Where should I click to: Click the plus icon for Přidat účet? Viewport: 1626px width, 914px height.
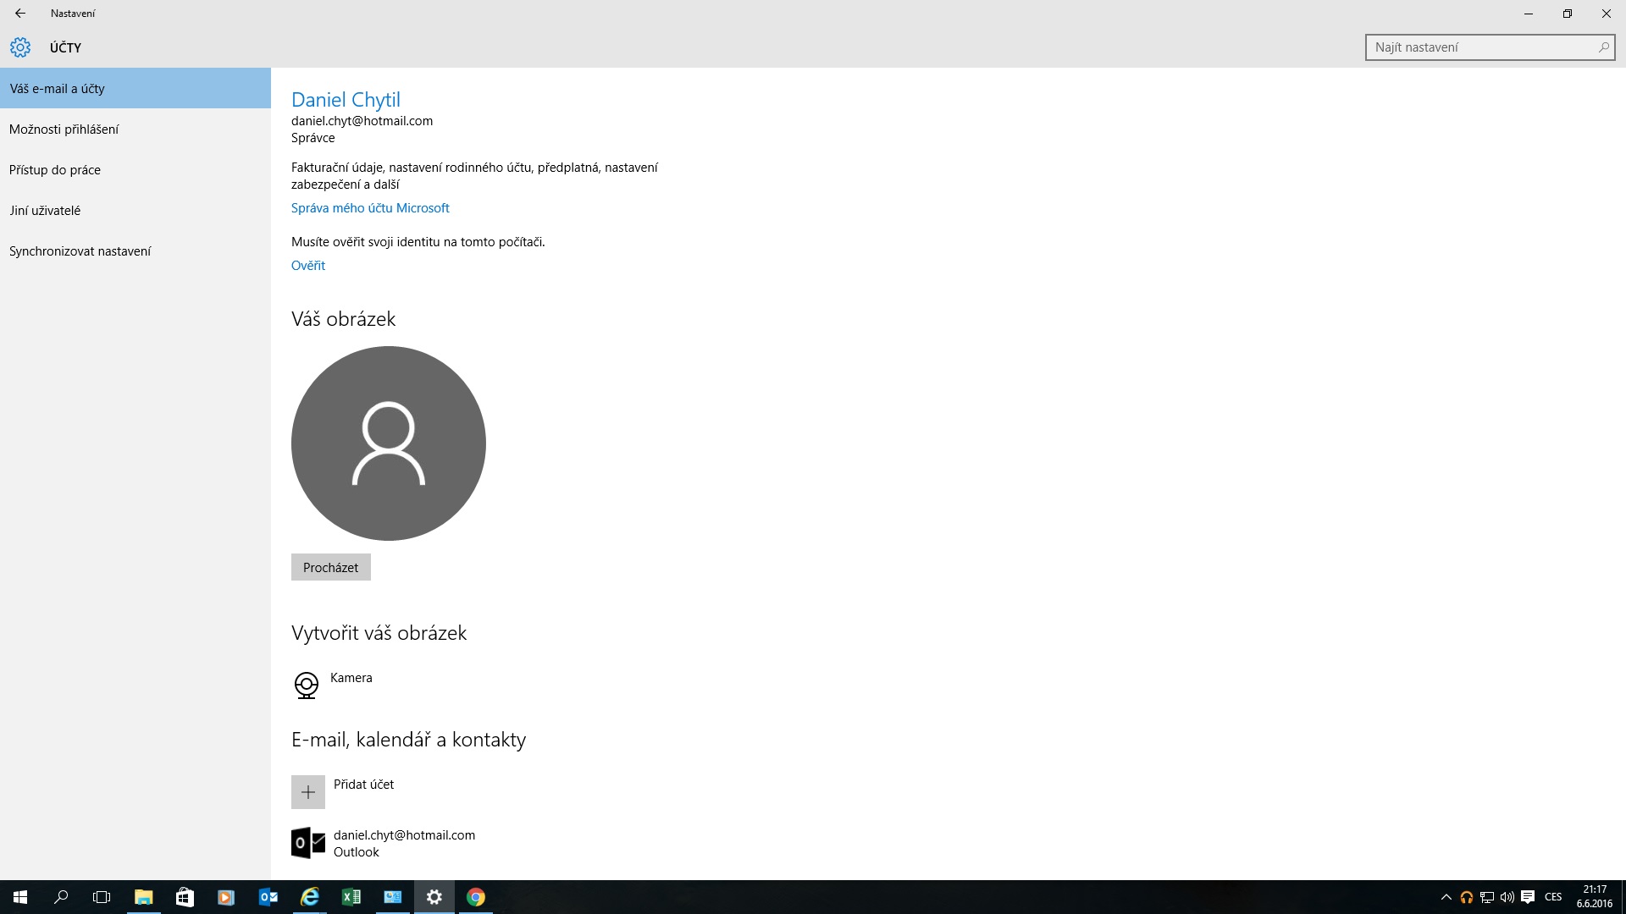pyautogui.click(x=308, y=792)
